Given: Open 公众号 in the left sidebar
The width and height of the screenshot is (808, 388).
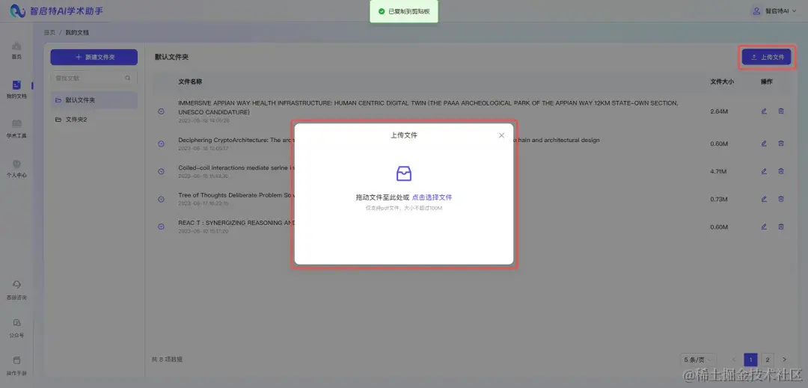Looking at the screenshot, I should coord(16,328).
